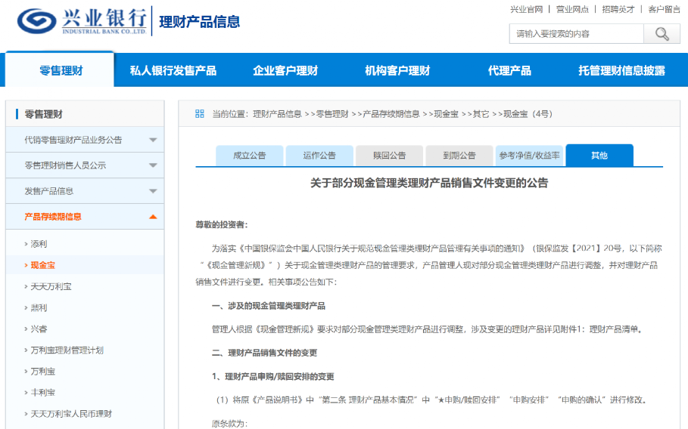Image resolution: width=688 pixels, height=429 pixels.
Task: Select 添利 in the sidebar list
Action: click(39, 244)
